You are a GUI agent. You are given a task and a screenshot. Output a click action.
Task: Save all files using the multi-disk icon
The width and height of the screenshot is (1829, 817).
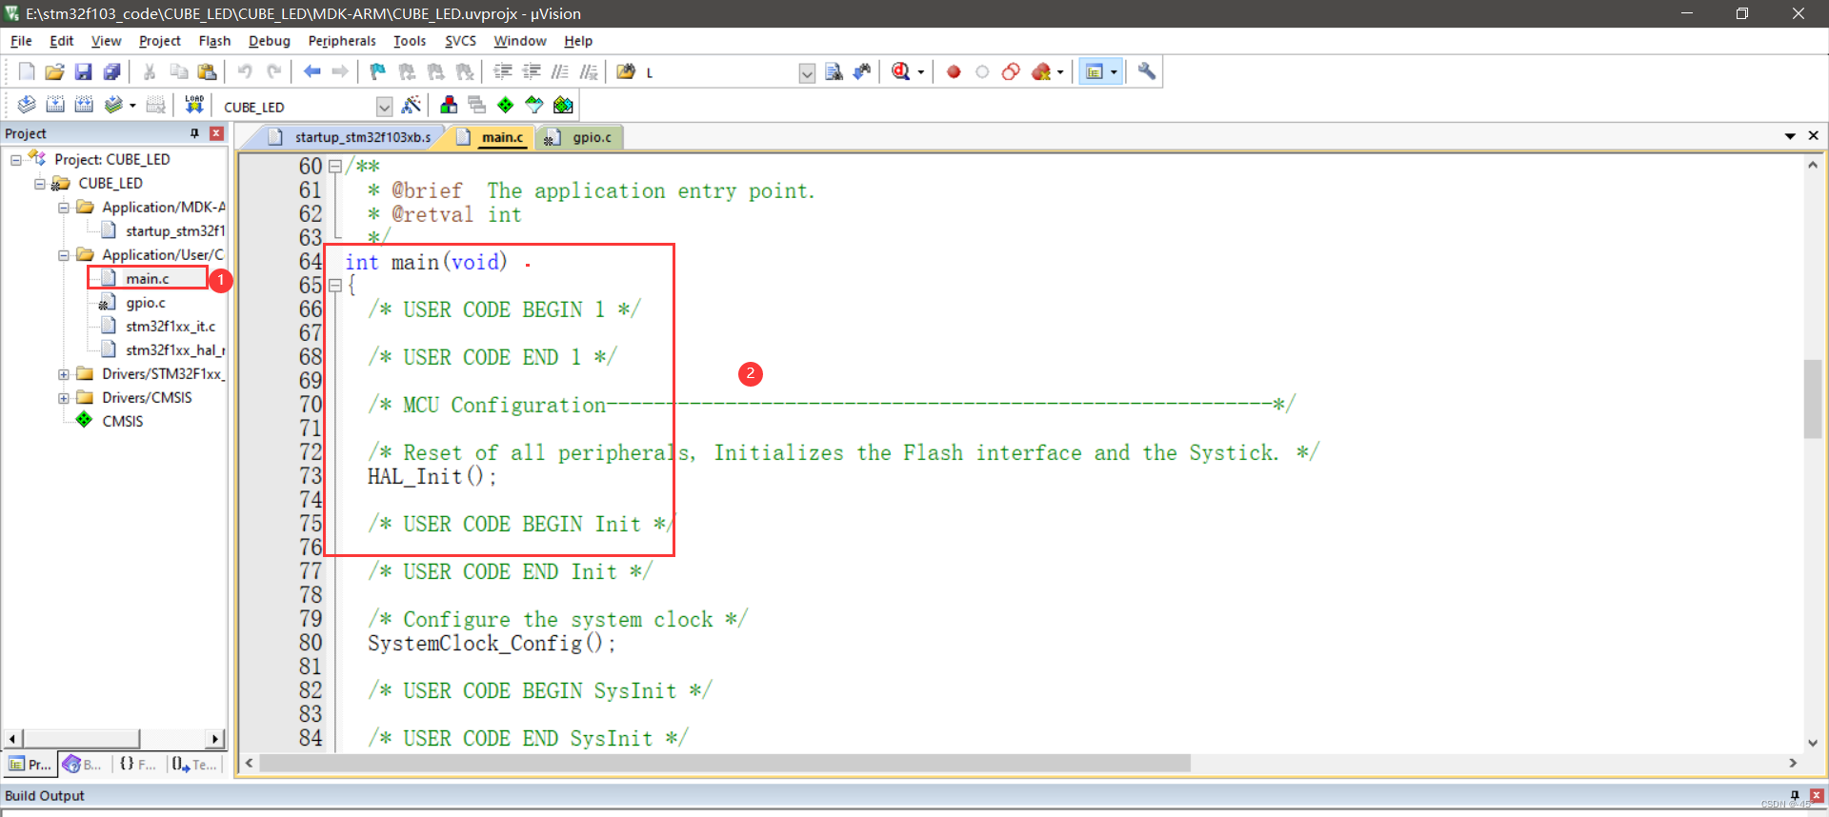coord(111,71)
